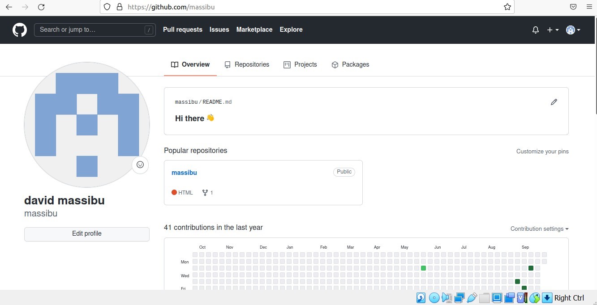The image size is (597, 305).
Task: Click the name "david massibu"
Action: [64, 200]
